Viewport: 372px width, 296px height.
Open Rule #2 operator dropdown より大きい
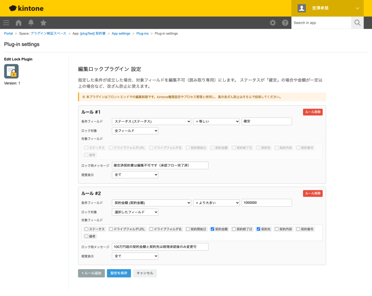[216, 203]
